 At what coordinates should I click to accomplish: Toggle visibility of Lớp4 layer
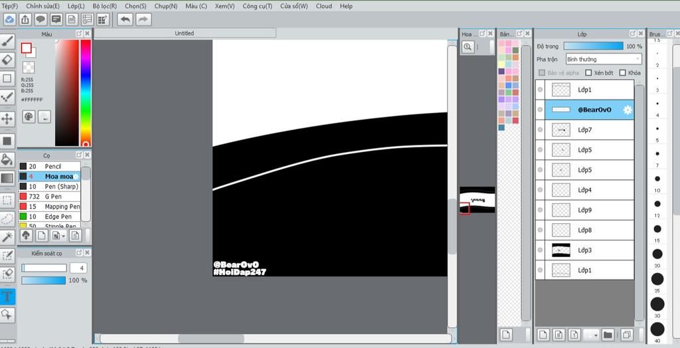point(540,190)
